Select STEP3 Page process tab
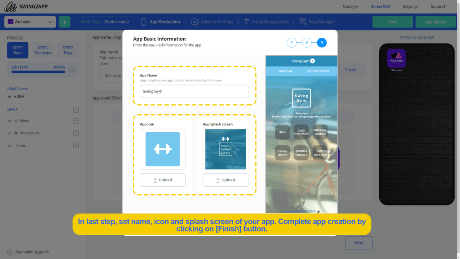 coord(68,50)
